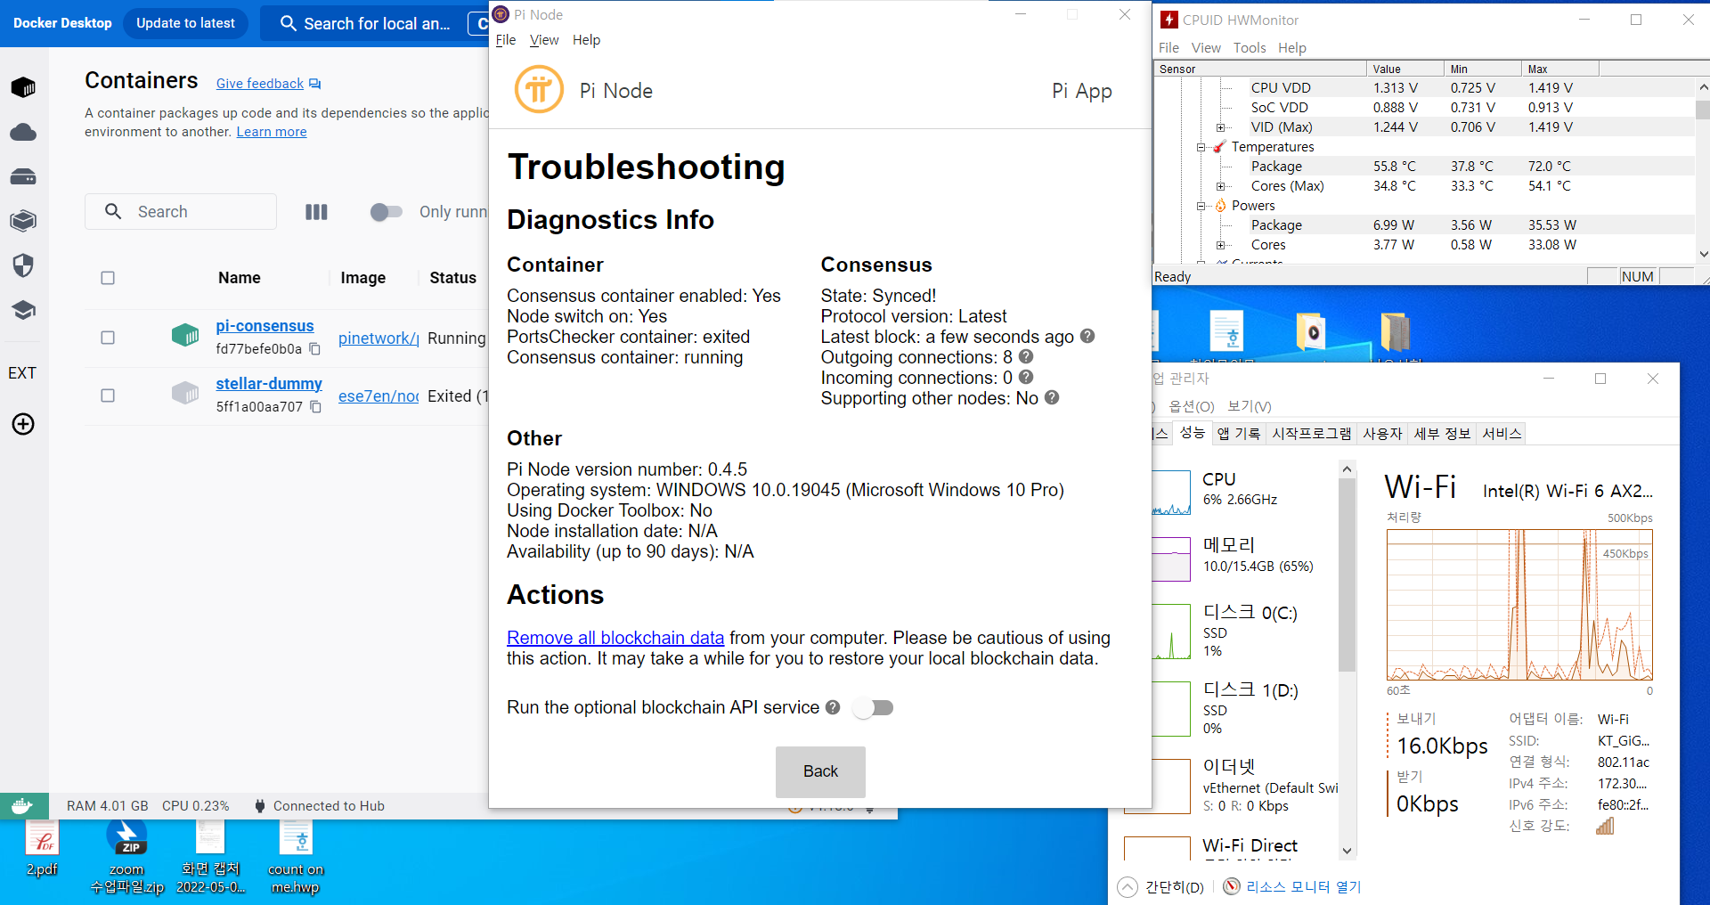Open View menu in Pi Node

coord(544,40)
